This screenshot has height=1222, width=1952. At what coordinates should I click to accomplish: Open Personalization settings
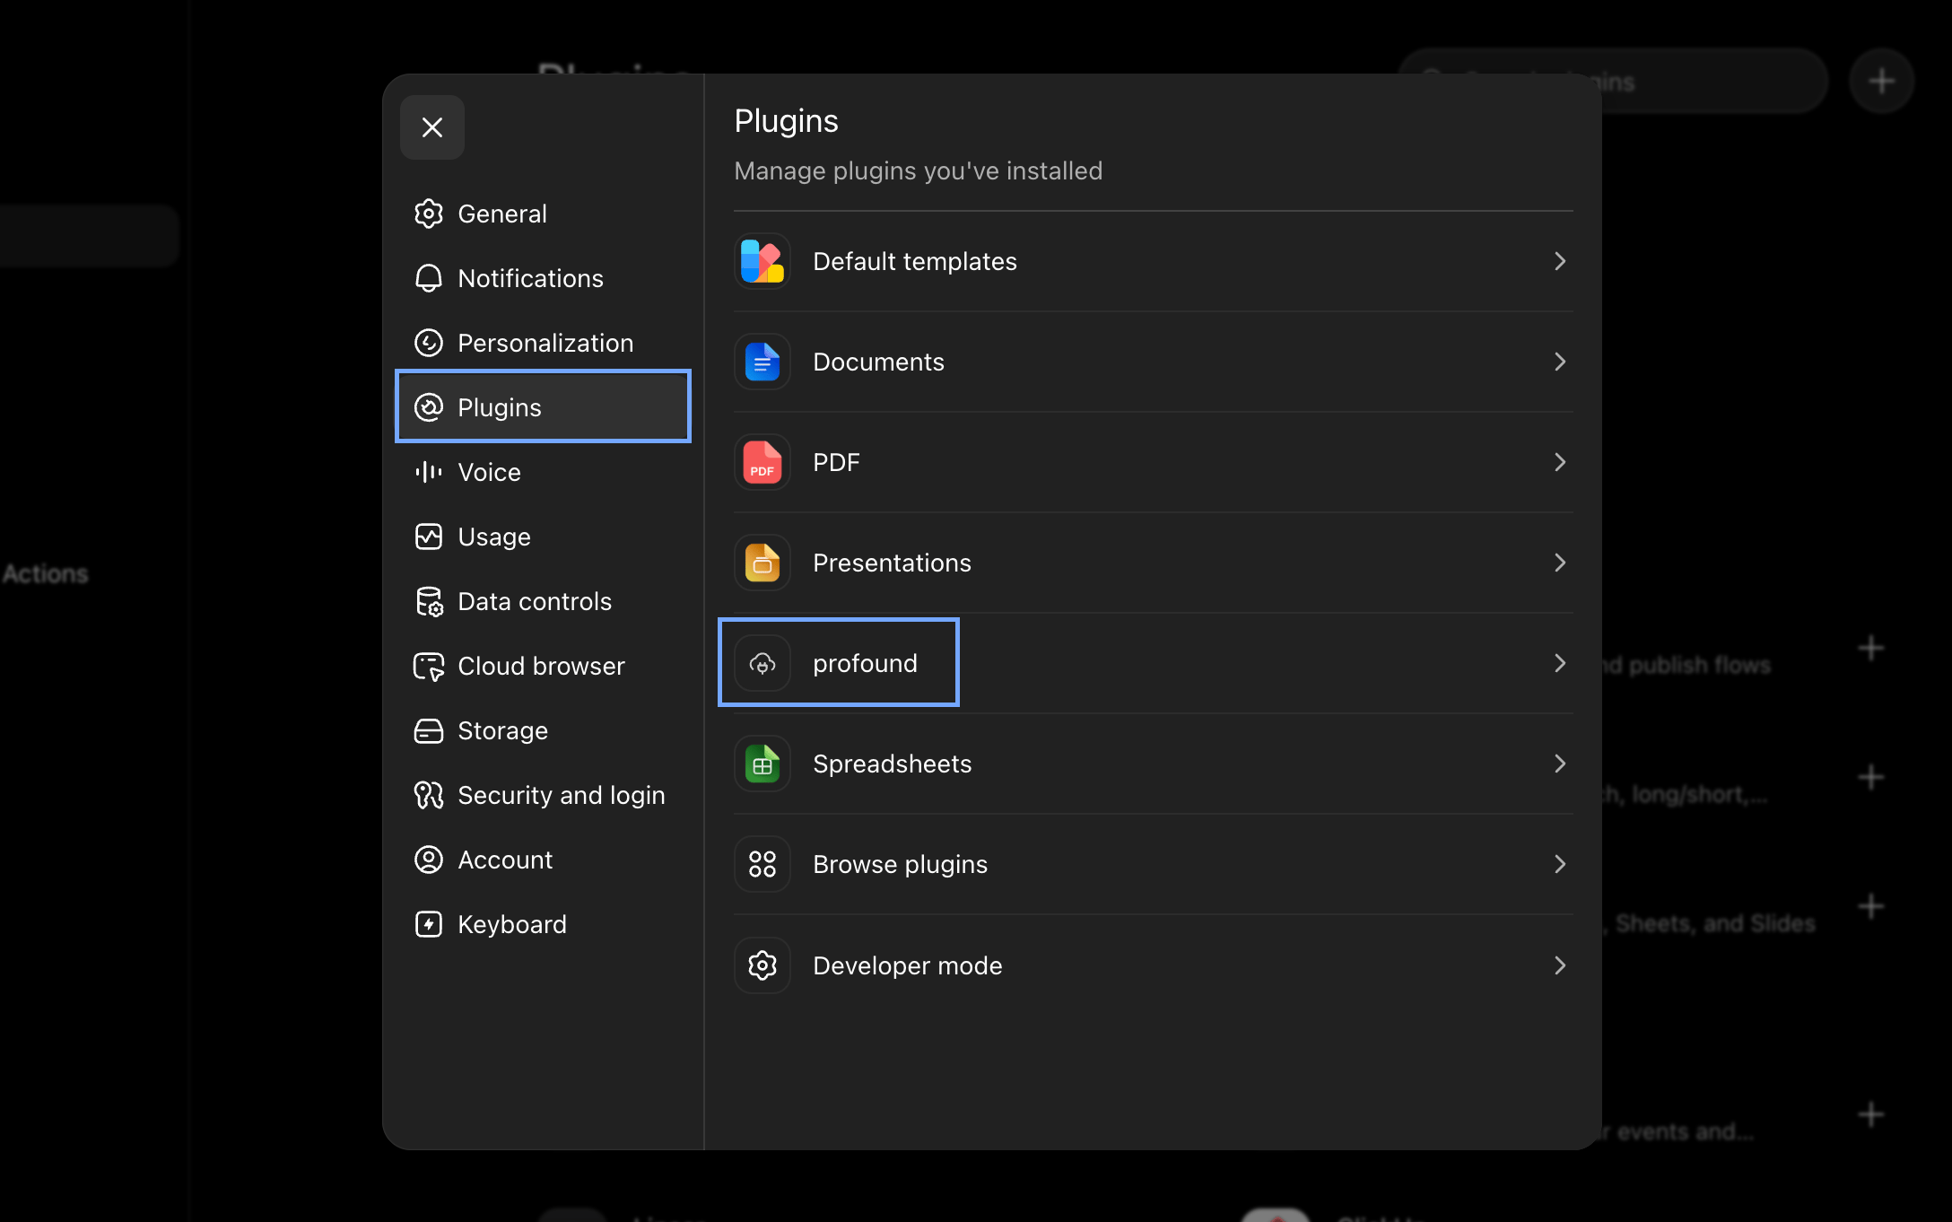coord(544,343)
